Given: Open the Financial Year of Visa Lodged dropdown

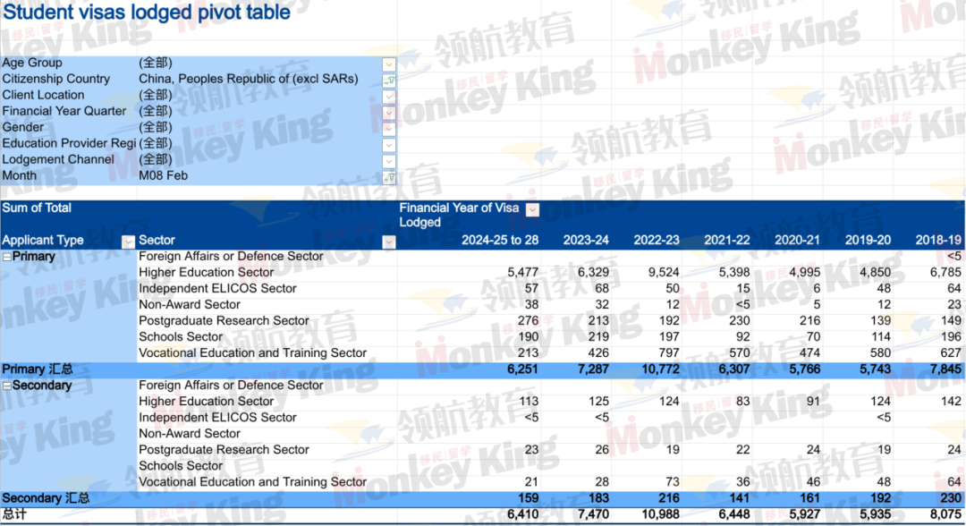Looking at the screenshot, I should (x=533, y=209).
